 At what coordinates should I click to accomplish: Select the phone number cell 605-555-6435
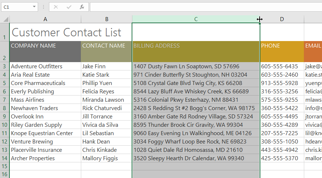pos(282,66)
